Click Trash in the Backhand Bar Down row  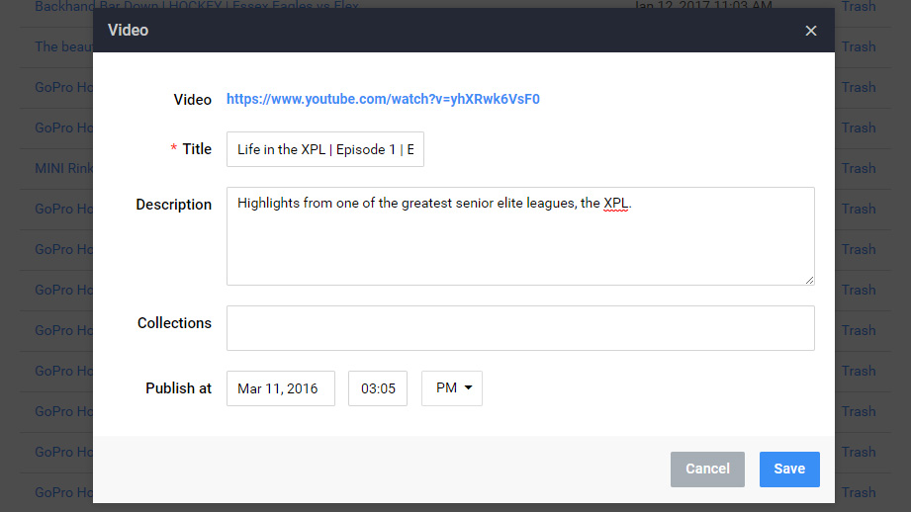[858, 6]
